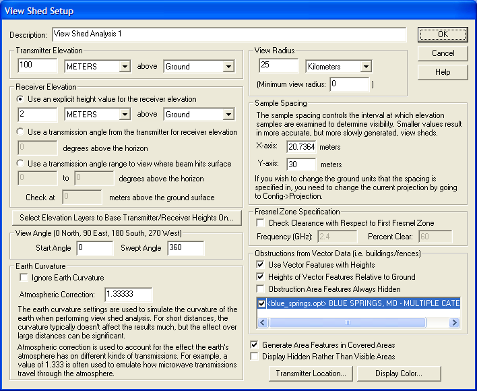Set focus in Transmitter Elevation value field

38,65
